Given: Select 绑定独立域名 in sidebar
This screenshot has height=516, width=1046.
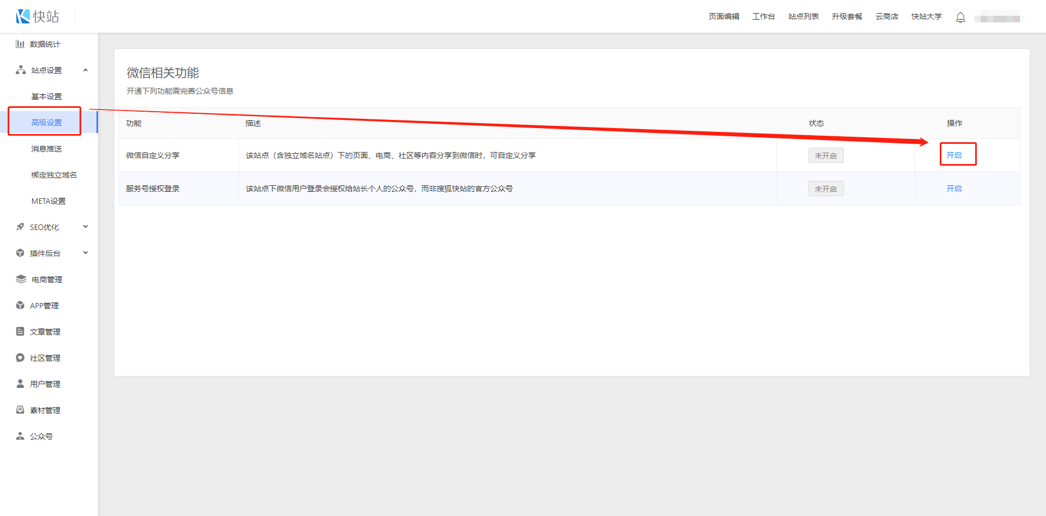Looking at the screenshot, I should pos(54,175).
